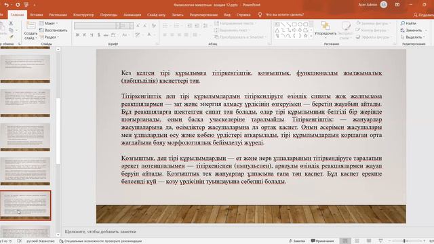
Task: Switch to reading view icon
Action: 369,241
